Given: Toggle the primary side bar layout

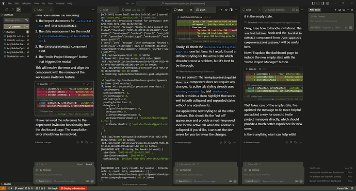Looking at the screenshot, I should (313, 3).
